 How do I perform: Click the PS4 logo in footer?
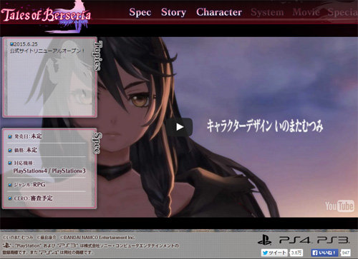point(295,240)
